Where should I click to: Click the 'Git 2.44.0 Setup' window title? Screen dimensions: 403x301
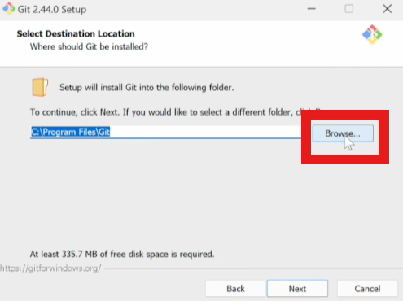[52, 10]
